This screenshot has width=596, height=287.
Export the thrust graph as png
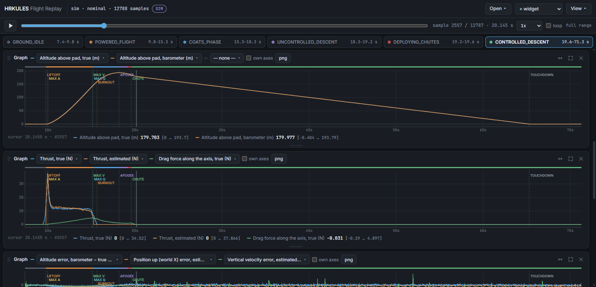pyautogui.click(x=279, y=159)
